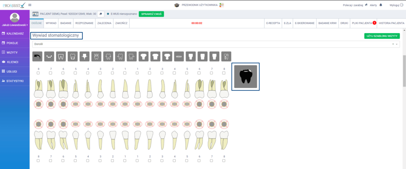Click the Kalendarz icon in the sidebar
Viewport: 406px width, 169px height.
click(x=4, y=34)
